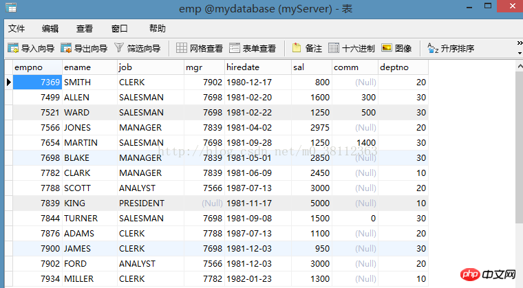Click the table window icon in title bar
The height and width of the screenshot is (288, 523).
[x=11, y=8]
